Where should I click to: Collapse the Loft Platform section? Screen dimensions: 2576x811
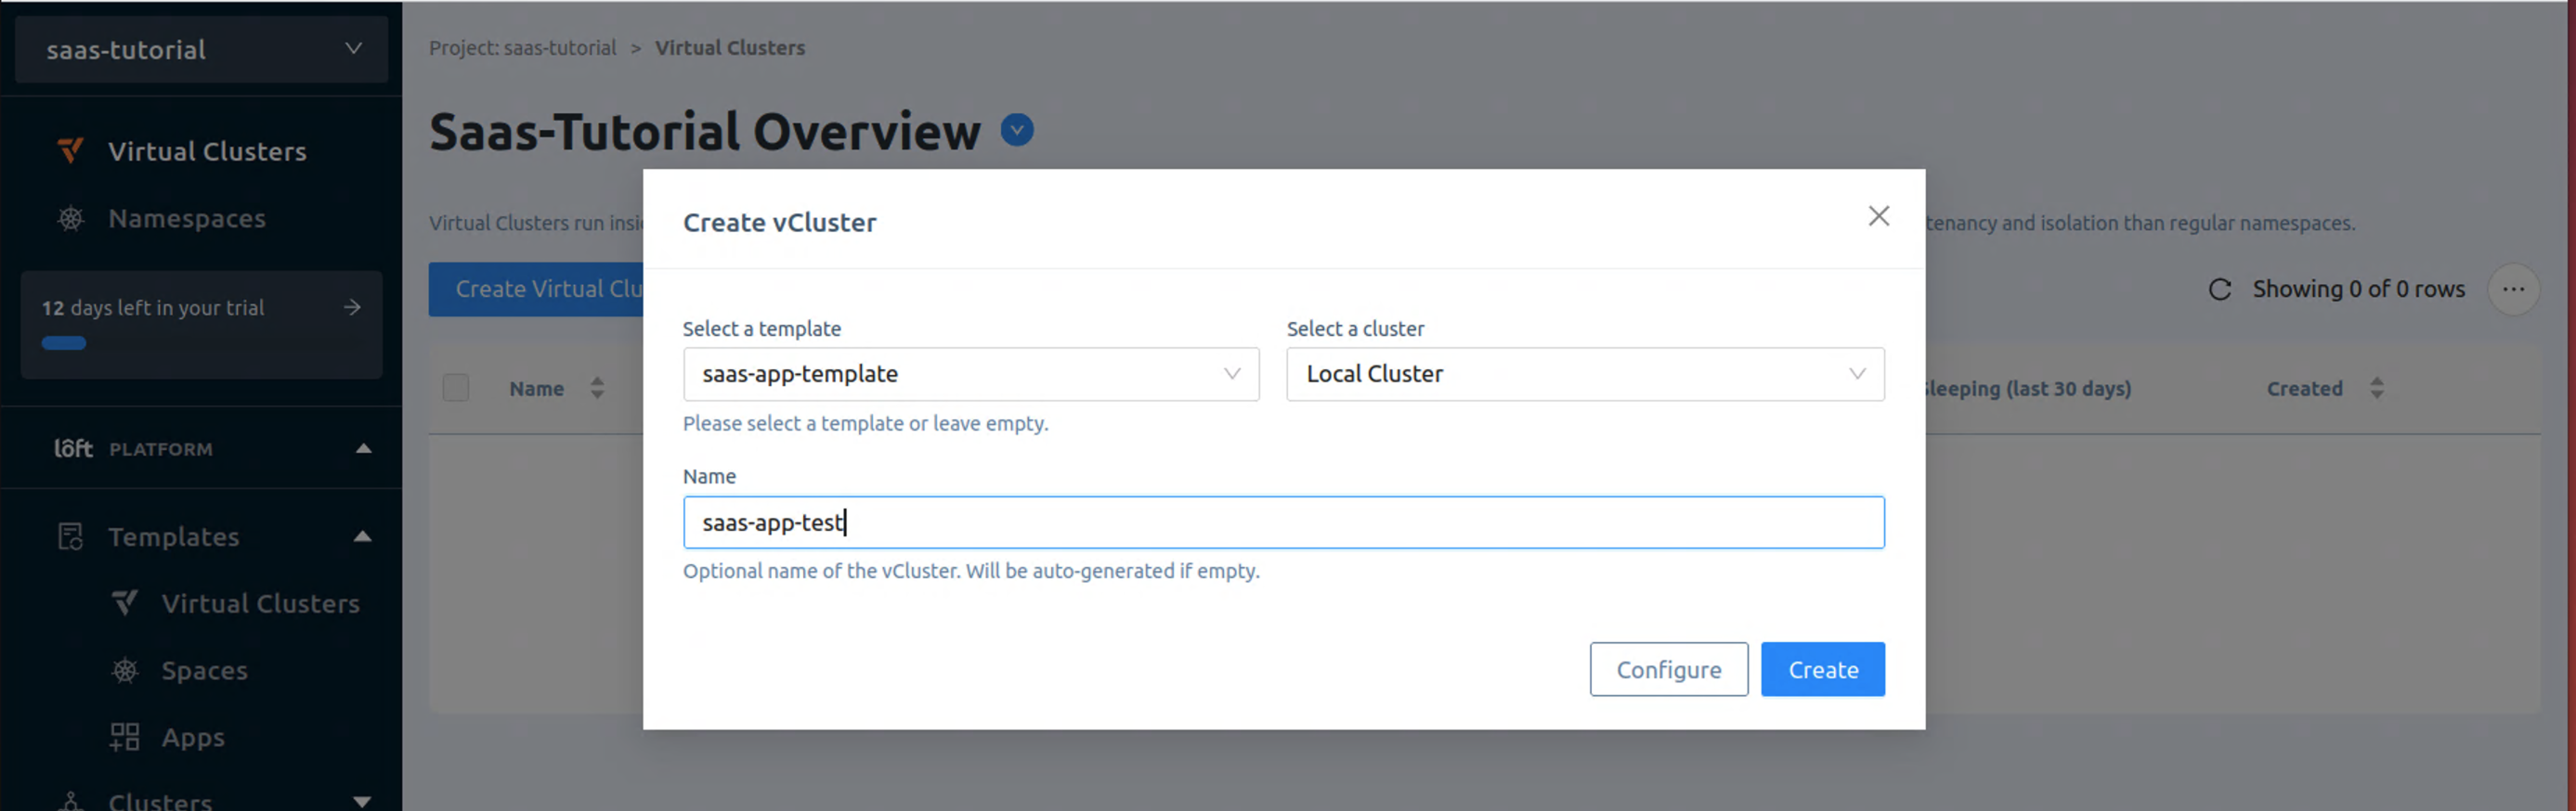[363, 448]
